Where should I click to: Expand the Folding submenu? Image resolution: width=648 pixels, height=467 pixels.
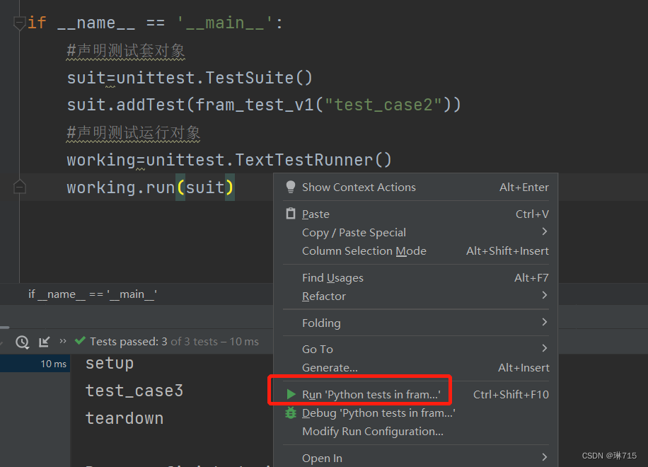323,323
